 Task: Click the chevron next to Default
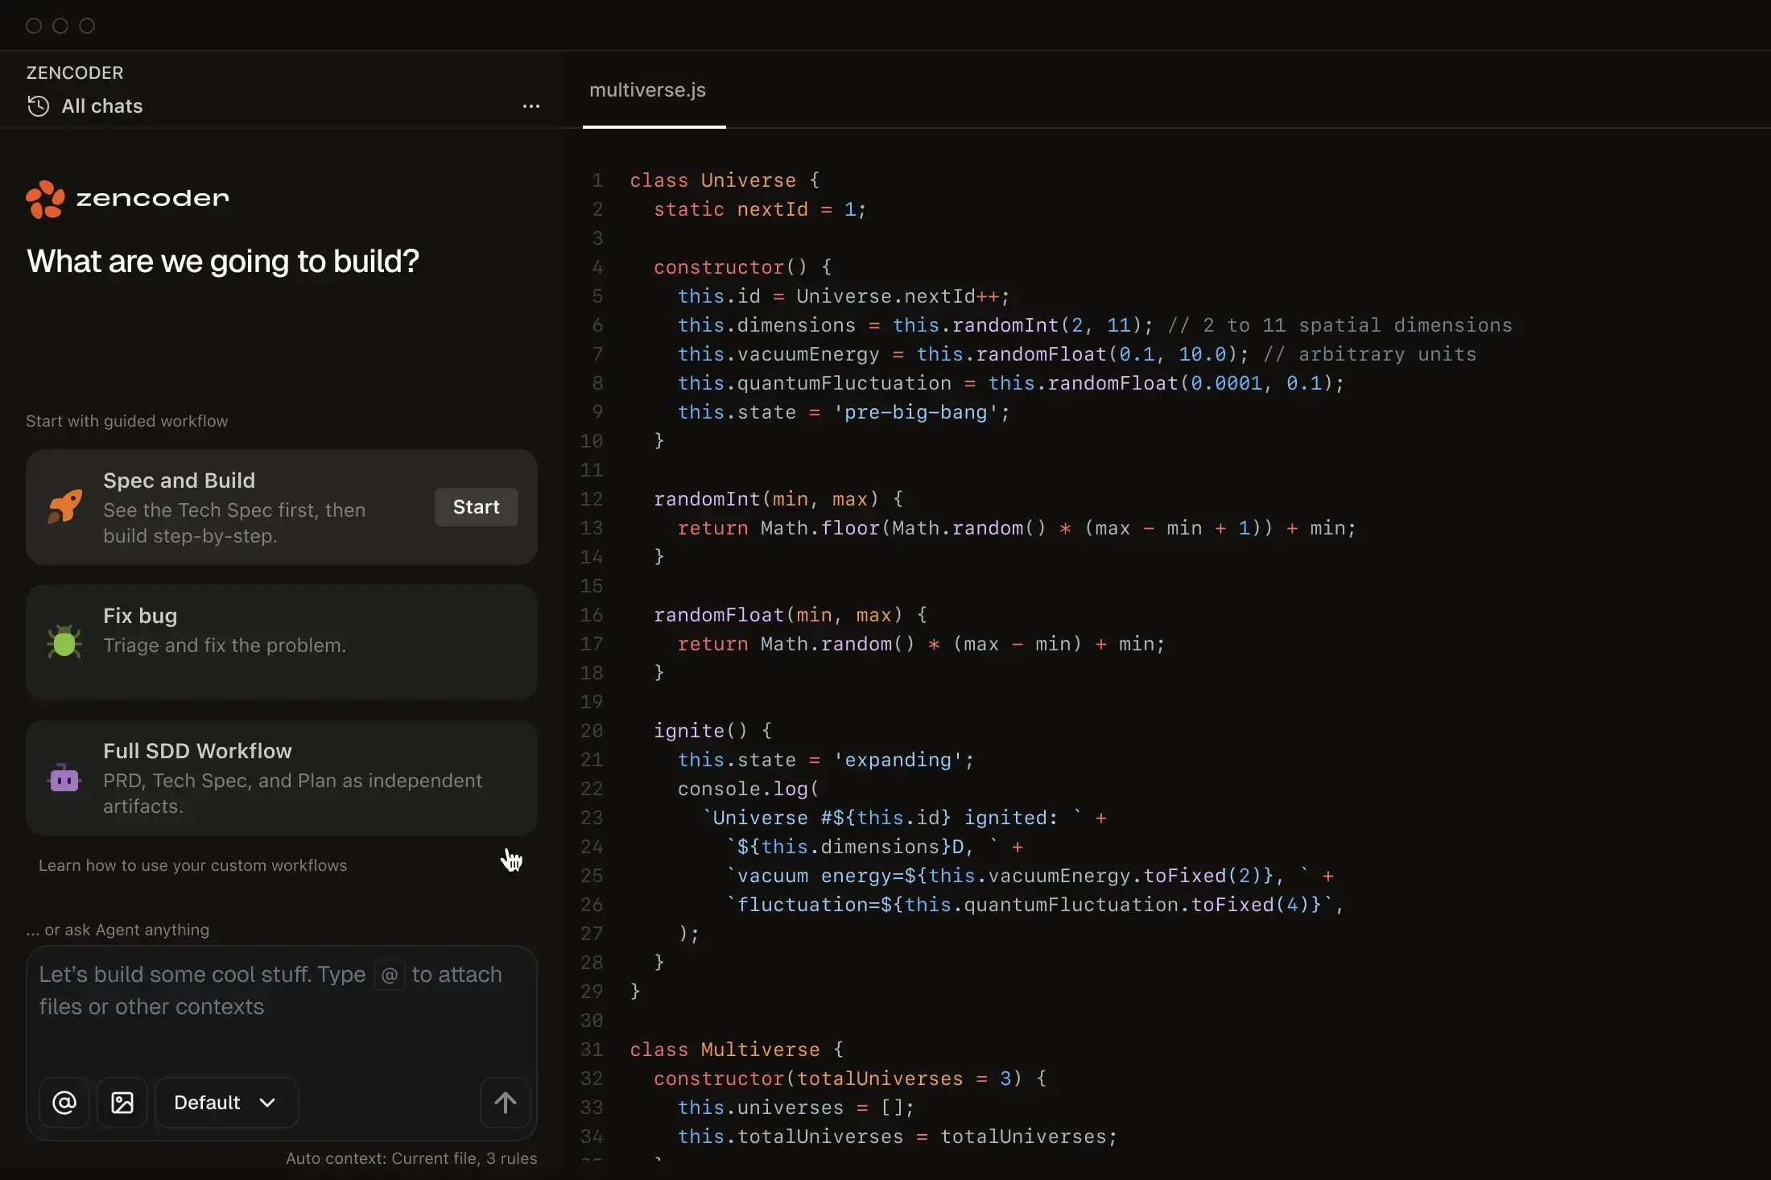click(267, 1103)
